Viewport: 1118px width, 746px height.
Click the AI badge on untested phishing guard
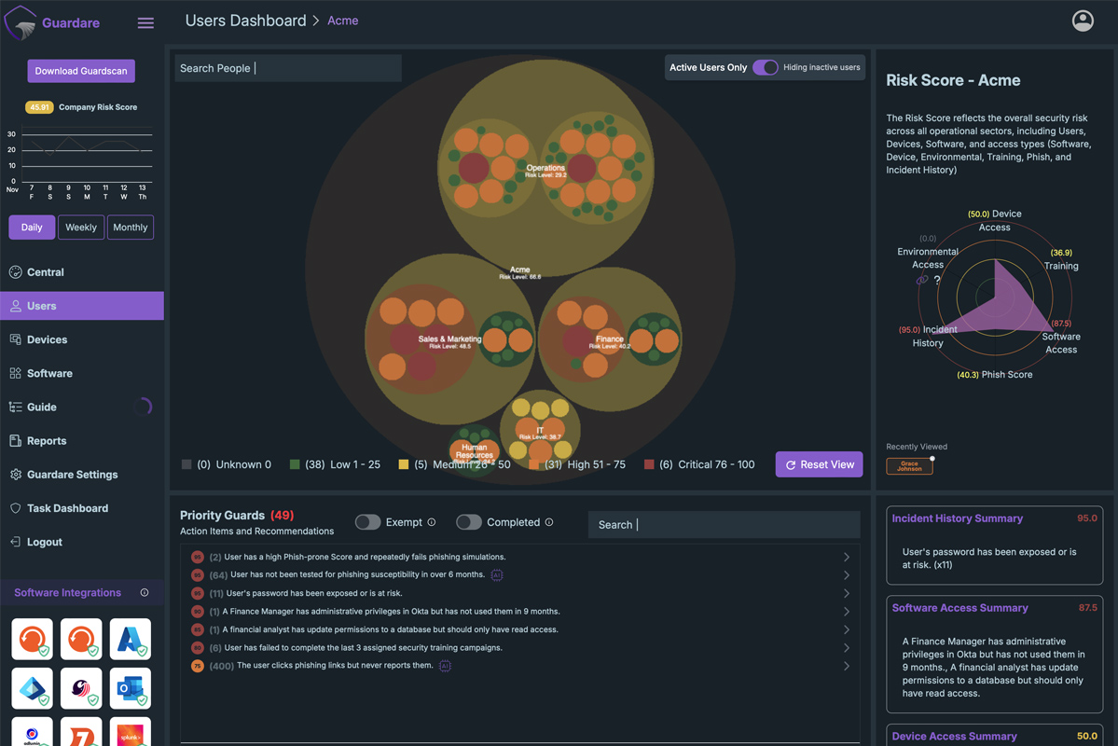[x=497, y=575]
